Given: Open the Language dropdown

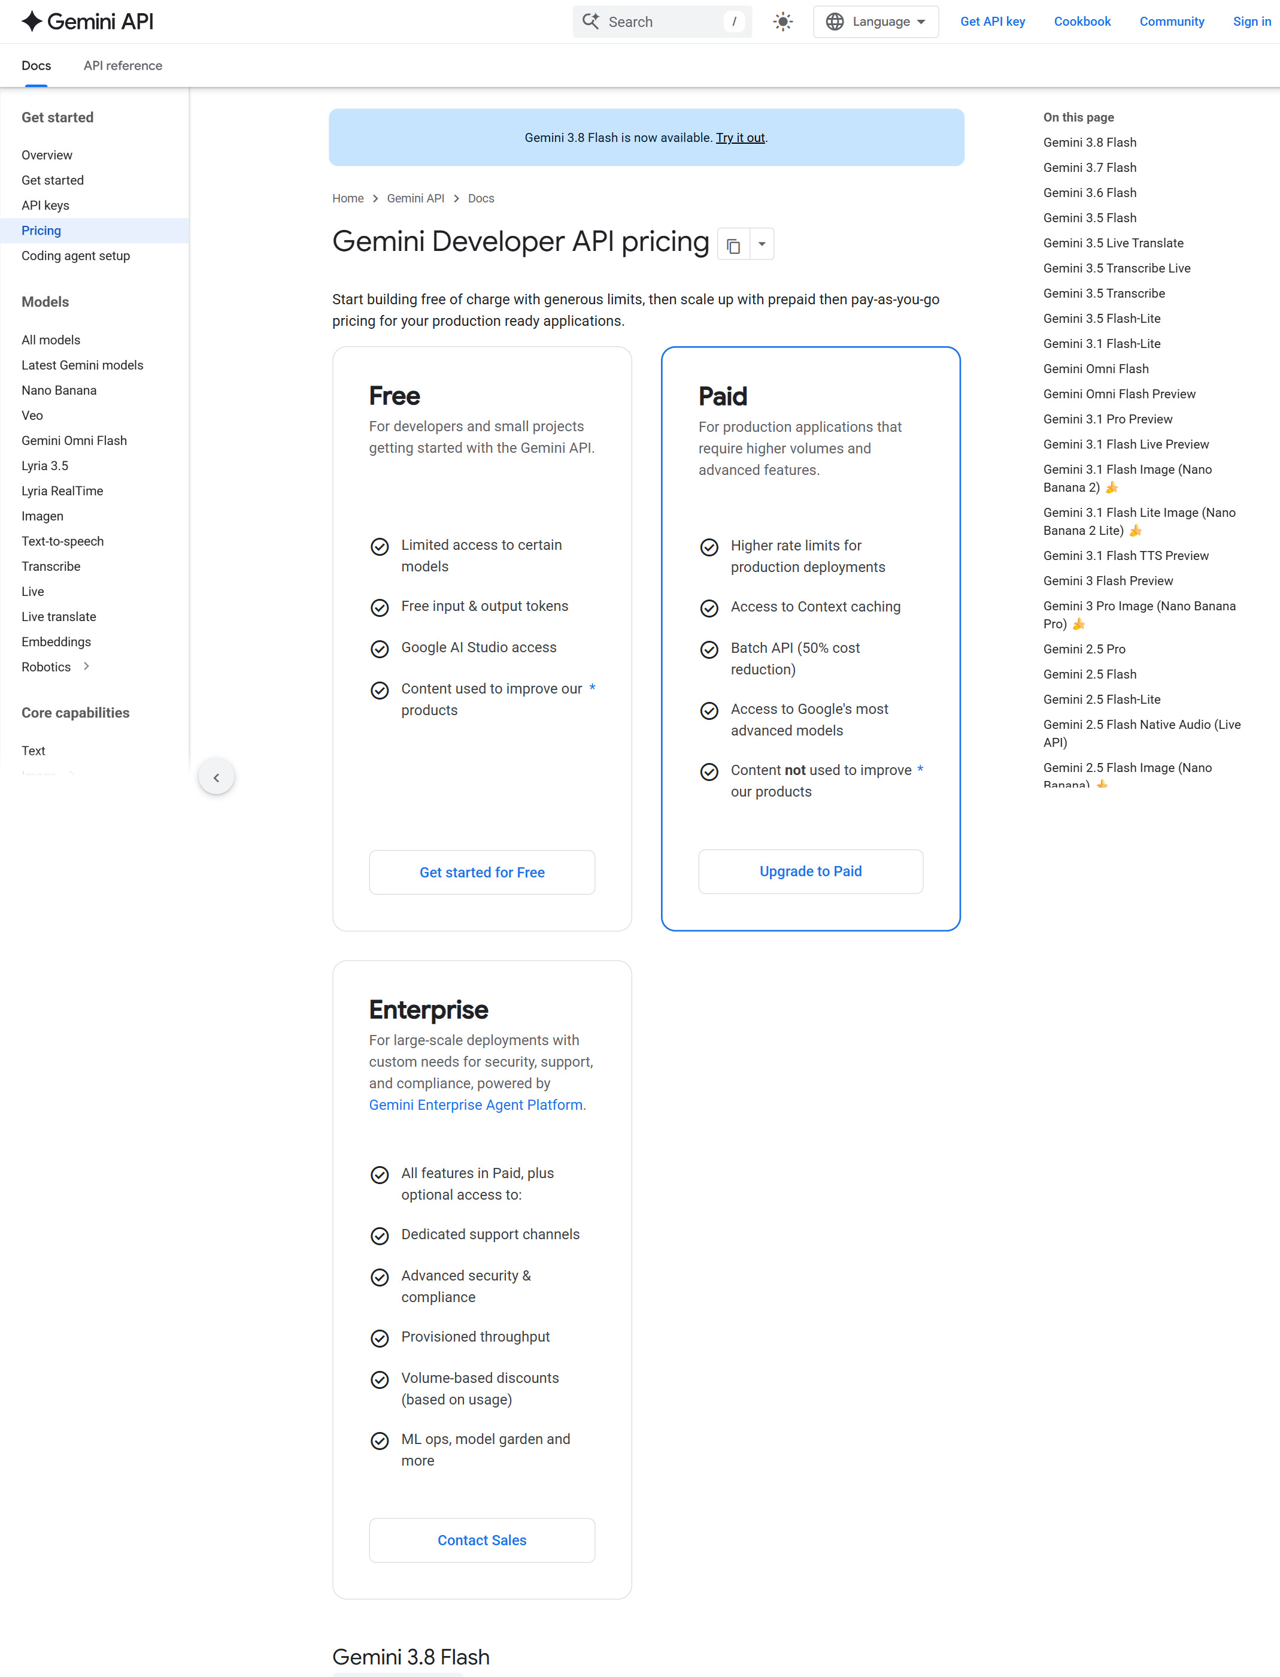Looking at the screenshot, I should pyautogui.click(x=875, y=22).
